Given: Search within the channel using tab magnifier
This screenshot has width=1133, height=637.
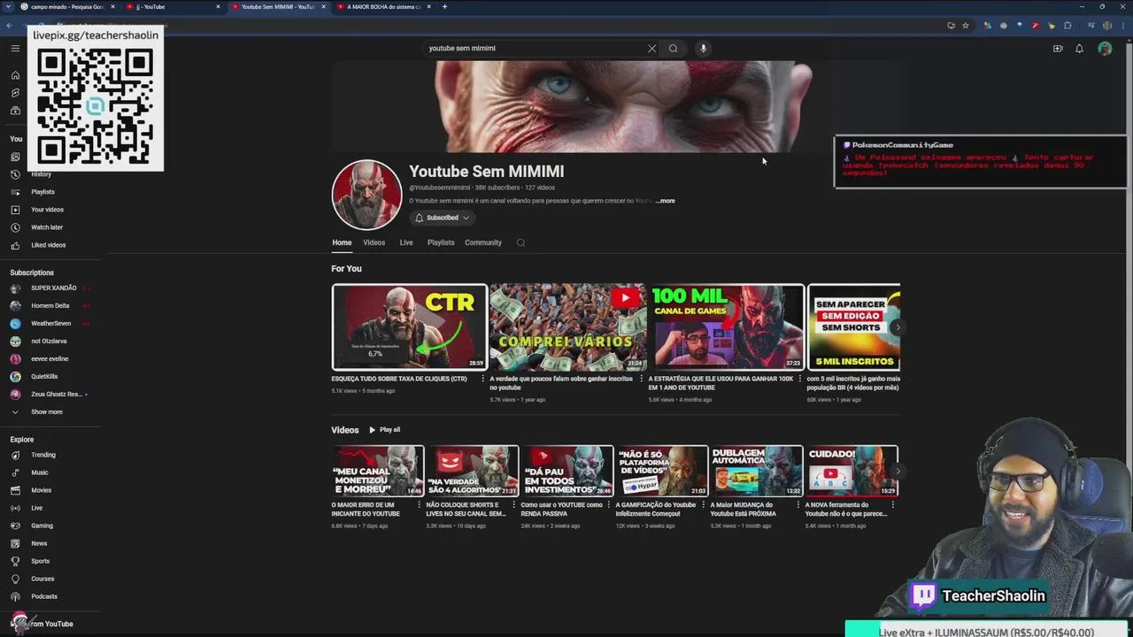Looking at the screenshot, I should (x=520, y=242).
